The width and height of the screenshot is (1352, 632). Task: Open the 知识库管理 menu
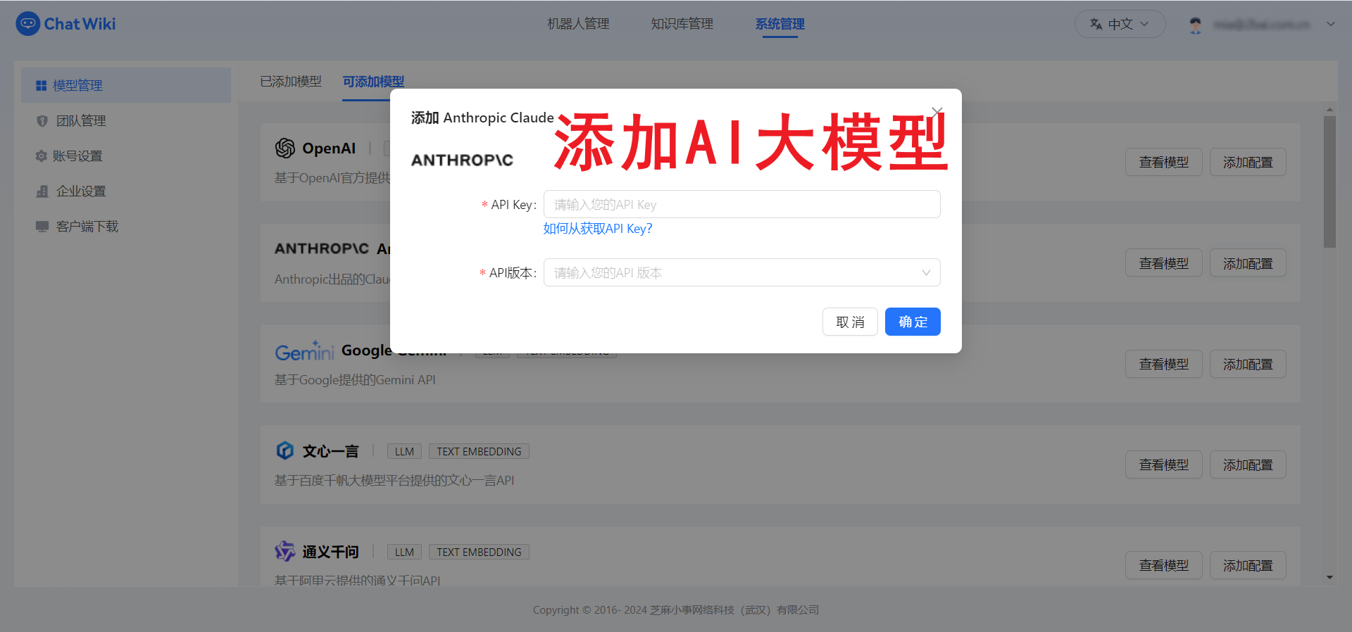click(x=682, y=24)
